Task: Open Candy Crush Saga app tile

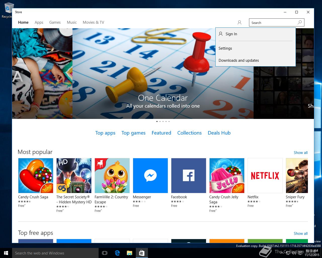Action: 36,176
